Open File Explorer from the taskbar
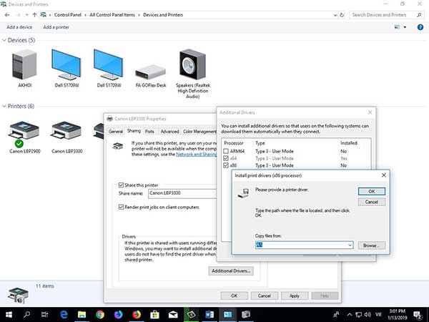Viewport: 429px width, 322px height. [82, 314]
